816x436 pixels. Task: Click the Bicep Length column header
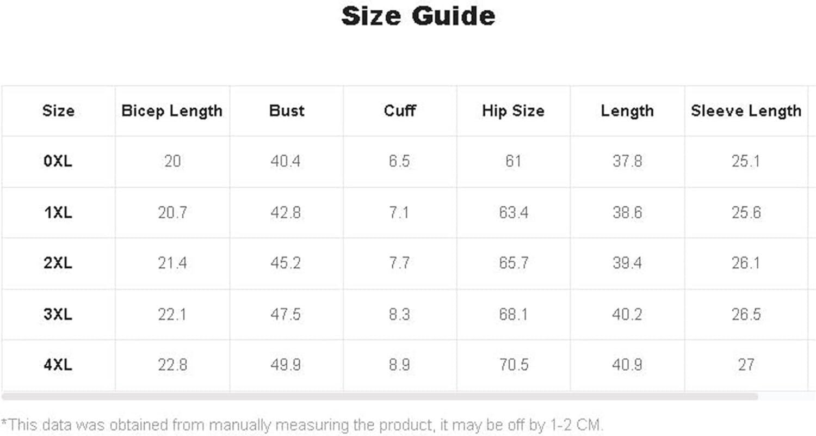coord(172,111)
